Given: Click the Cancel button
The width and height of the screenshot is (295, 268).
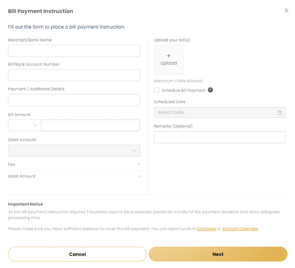Looking at the screenshot, I should (x=77, y=254).
